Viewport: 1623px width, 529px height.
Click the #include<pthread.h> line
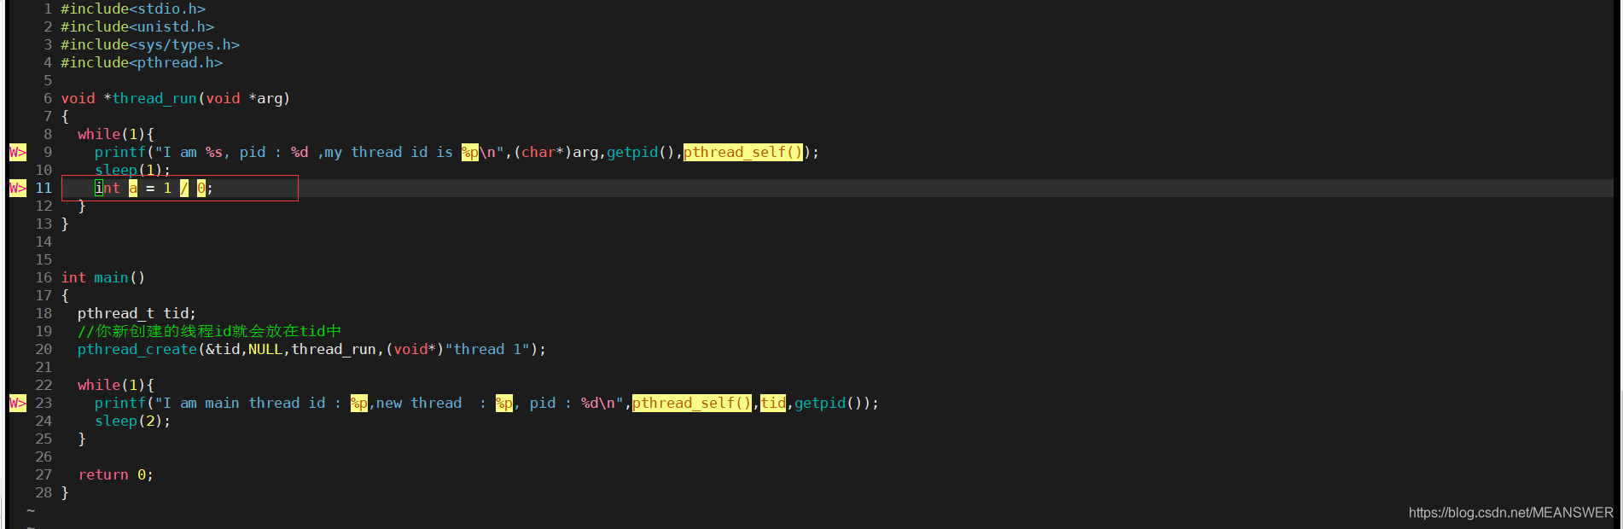click(142, 62)
